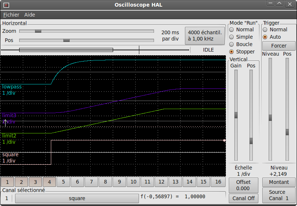Select Normal run mode radio button
The image size is (297, 206).
coord(232,29)
